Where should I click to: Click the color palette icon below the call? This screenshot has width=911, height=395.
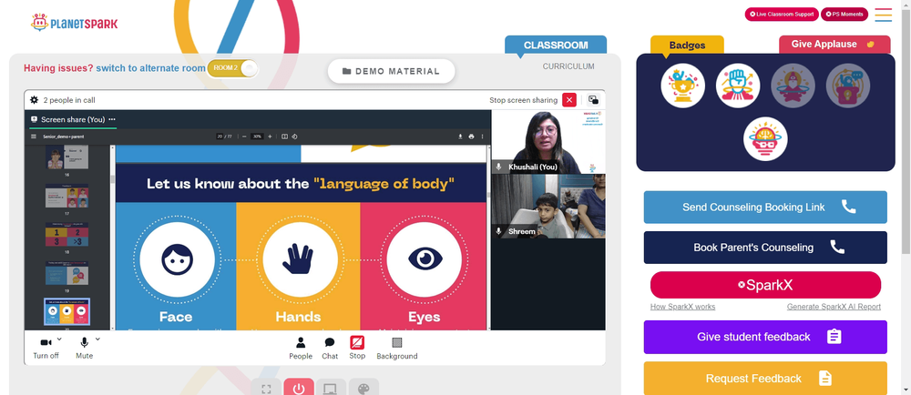tap(363, 388)
